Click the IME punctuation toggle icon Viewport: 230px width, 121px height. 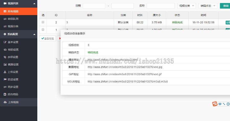[x=224, y=104]
